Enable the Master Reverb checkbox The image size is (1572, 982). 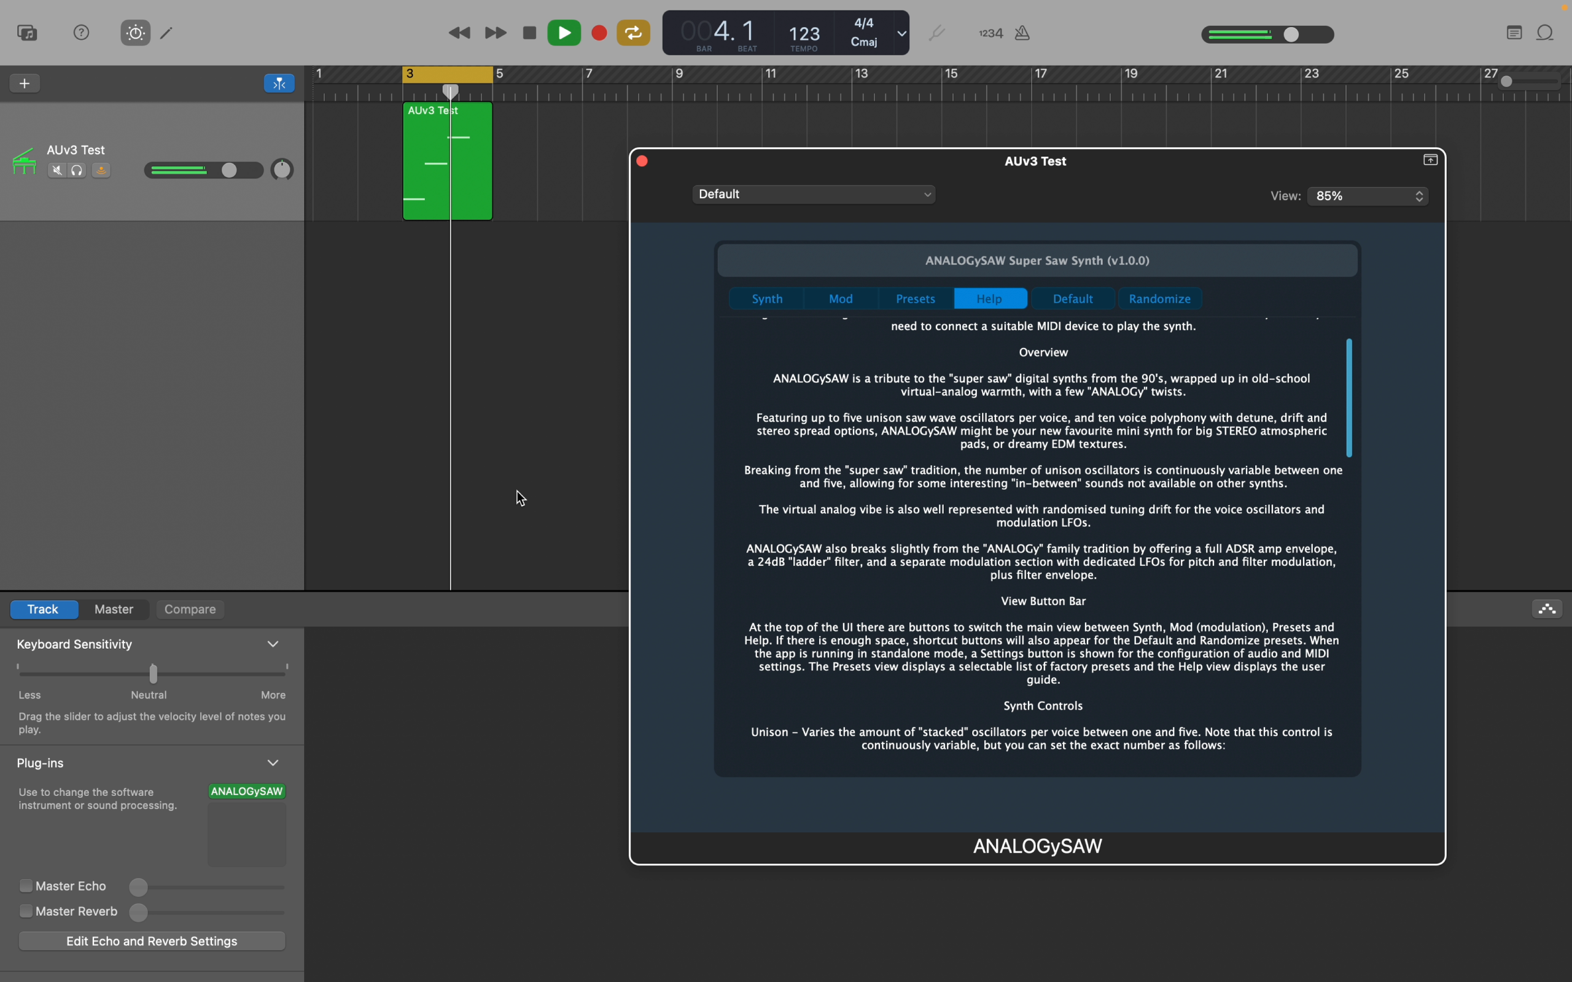[26, 911]
